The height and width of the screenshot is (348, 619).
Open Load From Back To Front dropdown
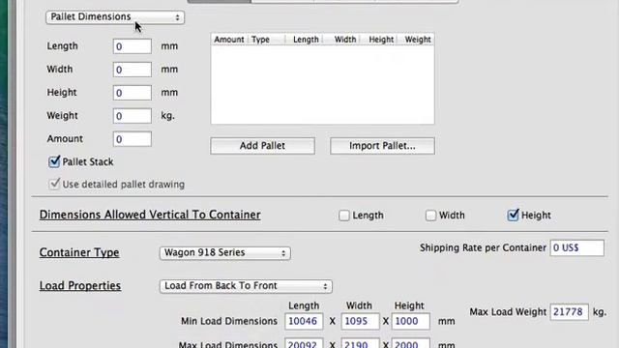(246, 286)
